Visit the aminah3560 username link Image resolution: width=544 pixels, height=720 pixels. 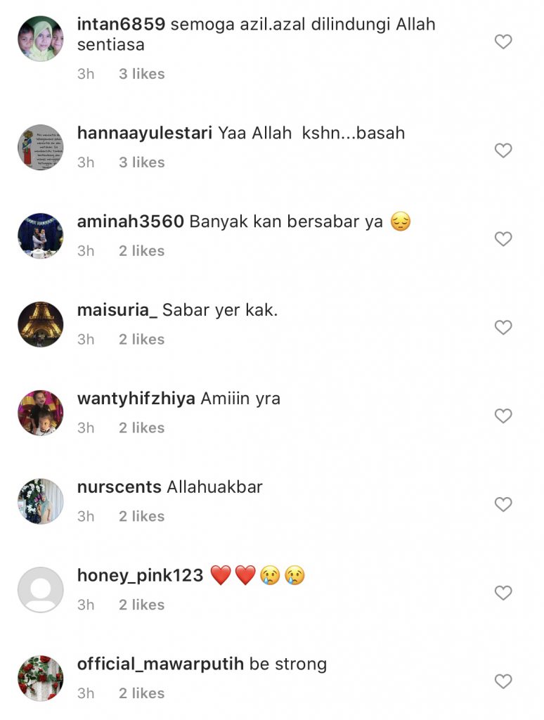tap(130, 221)
